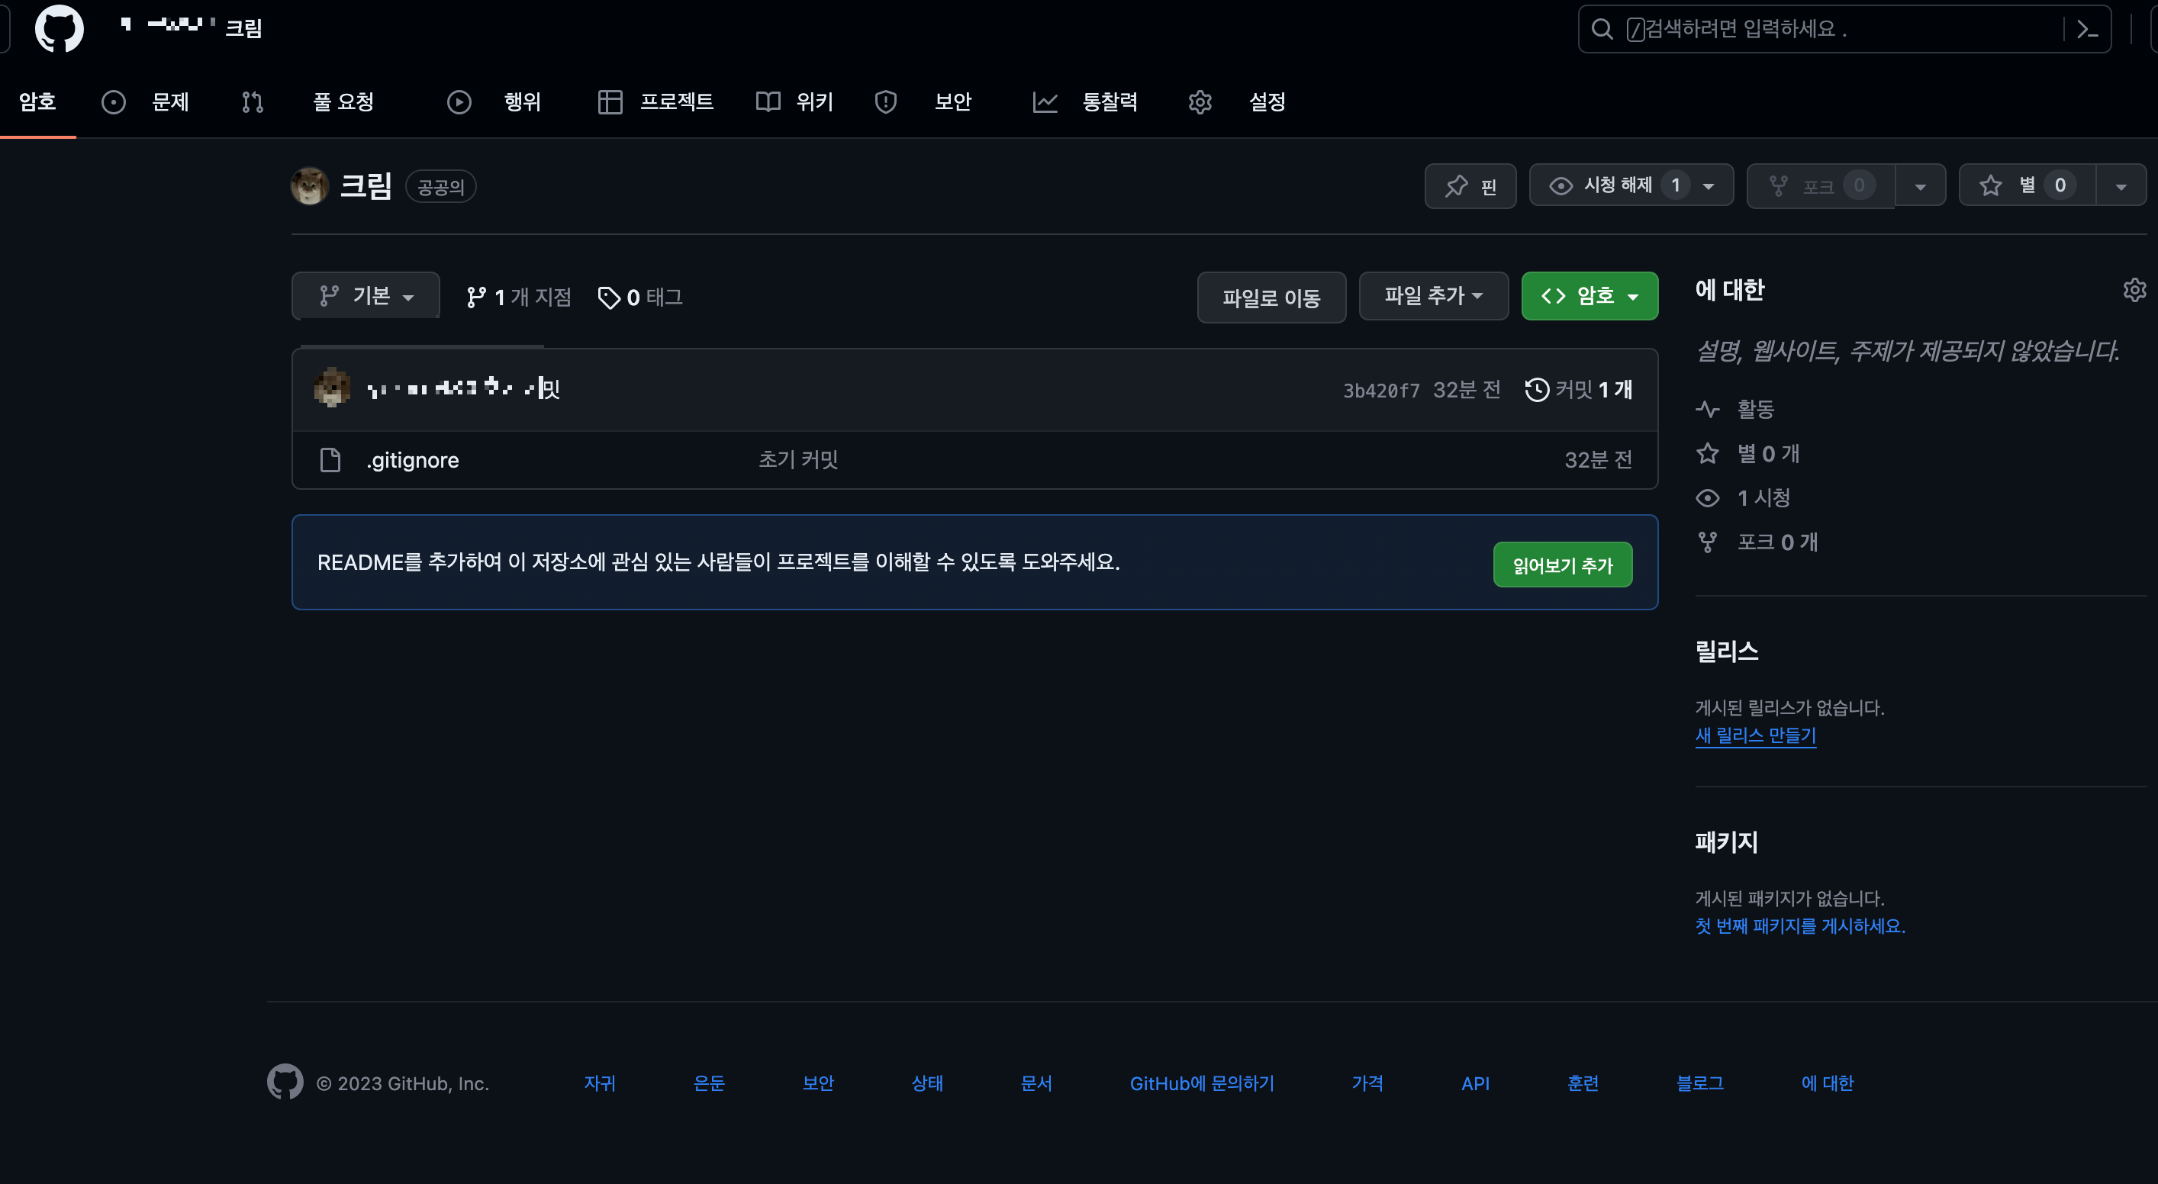
Task: Expand the star lists dropdown arrow
Action: [2121, 186]
